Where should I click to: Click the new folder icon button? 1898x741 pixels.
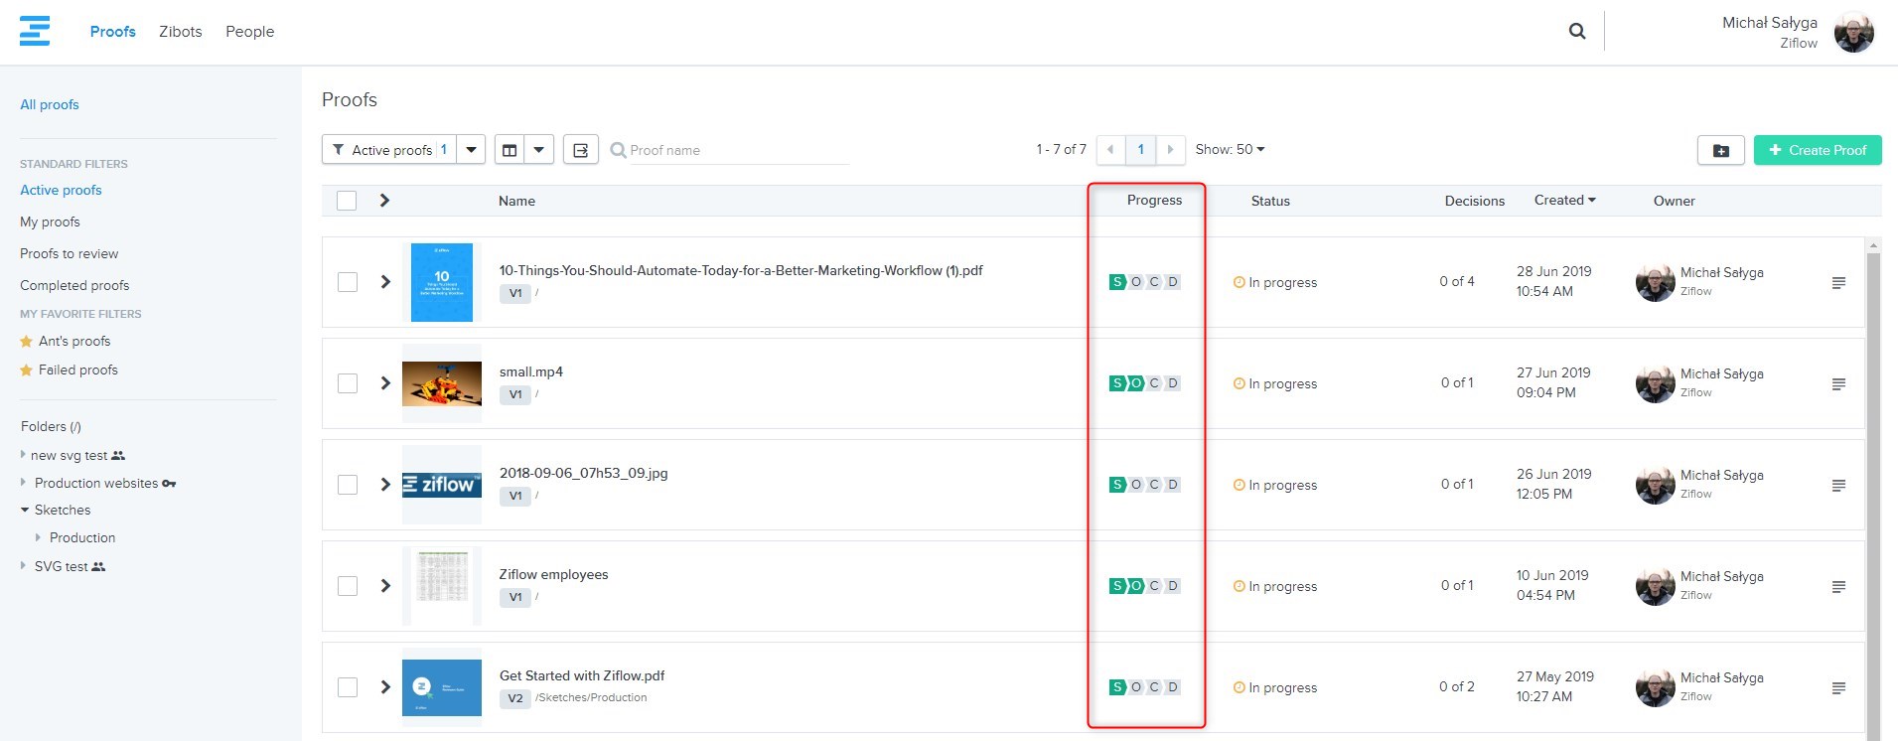1720,150
